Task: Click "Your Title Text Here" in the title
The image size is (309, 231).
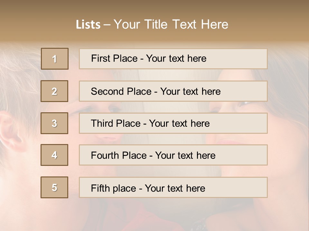Action: coord(171,24)
